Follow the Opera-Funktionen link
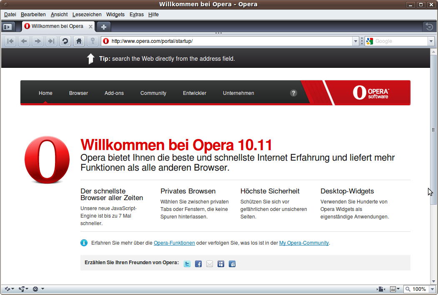 (x=174, y=243)
